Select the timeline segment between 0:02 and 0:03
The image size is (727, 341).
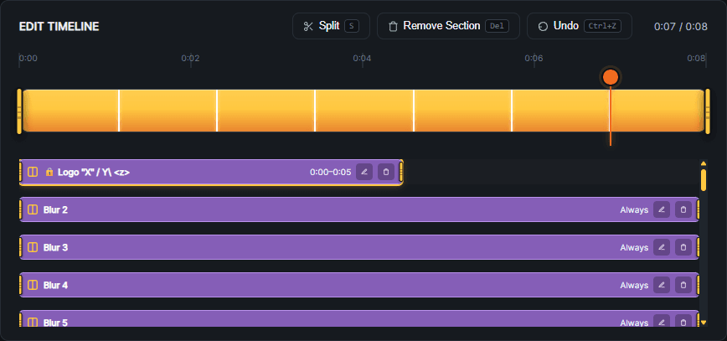pos(266,111)
